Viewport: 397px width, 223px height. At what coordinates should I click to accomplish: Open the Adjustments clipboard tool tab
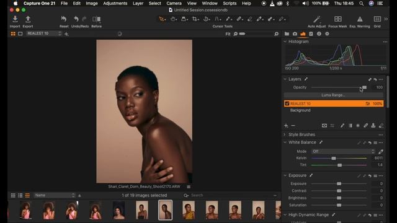click(311, 33)
